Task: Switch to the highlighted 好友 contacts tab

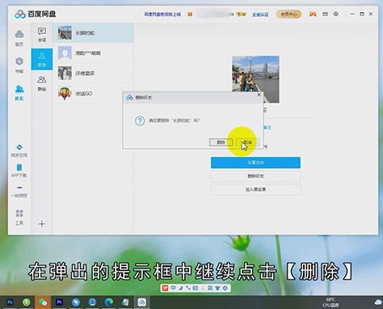Action: [x=42, y=60]
